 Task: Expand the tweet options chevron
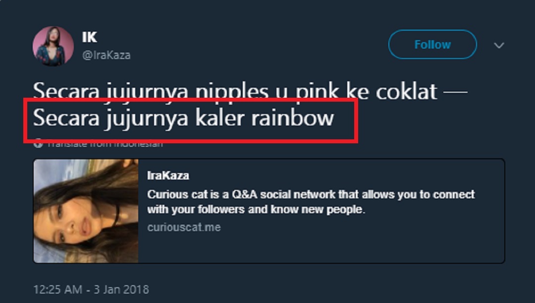pyautogui.click(x=499, y=46)
